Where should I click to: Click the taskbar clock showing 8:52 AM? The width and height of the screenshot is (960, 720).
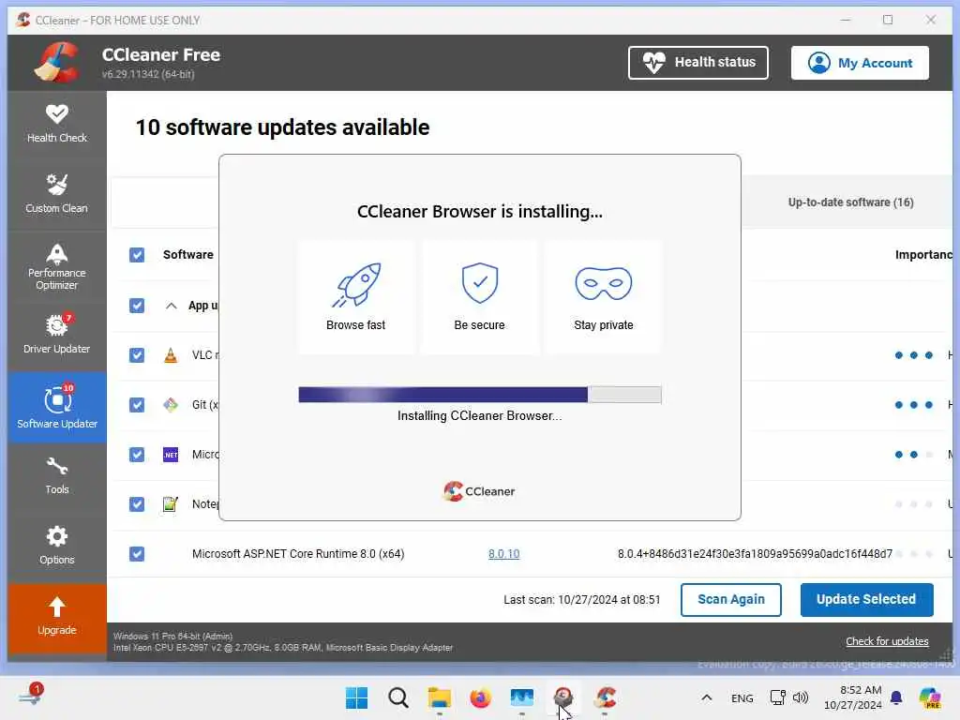tap(853, 697)
